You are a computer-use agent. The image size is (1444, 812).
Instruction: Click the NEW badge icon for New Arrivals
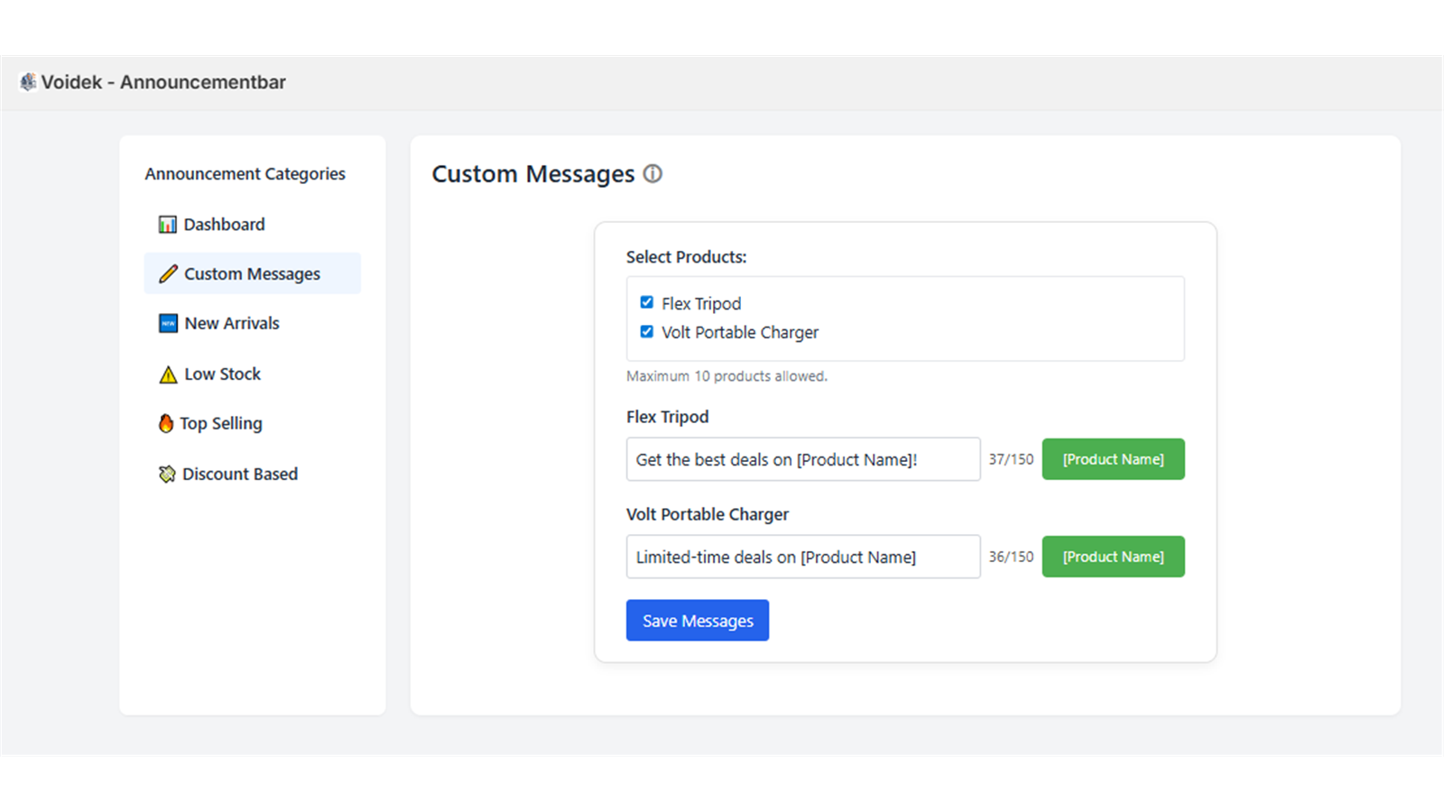click(x=168, y=323)
